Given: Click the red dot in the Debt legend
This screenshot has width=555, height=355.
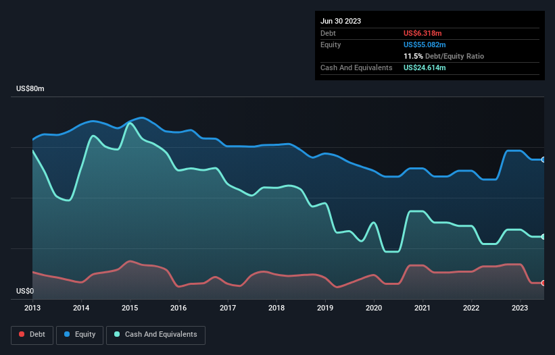Looking at the screenshot, I should click(22, 335).
